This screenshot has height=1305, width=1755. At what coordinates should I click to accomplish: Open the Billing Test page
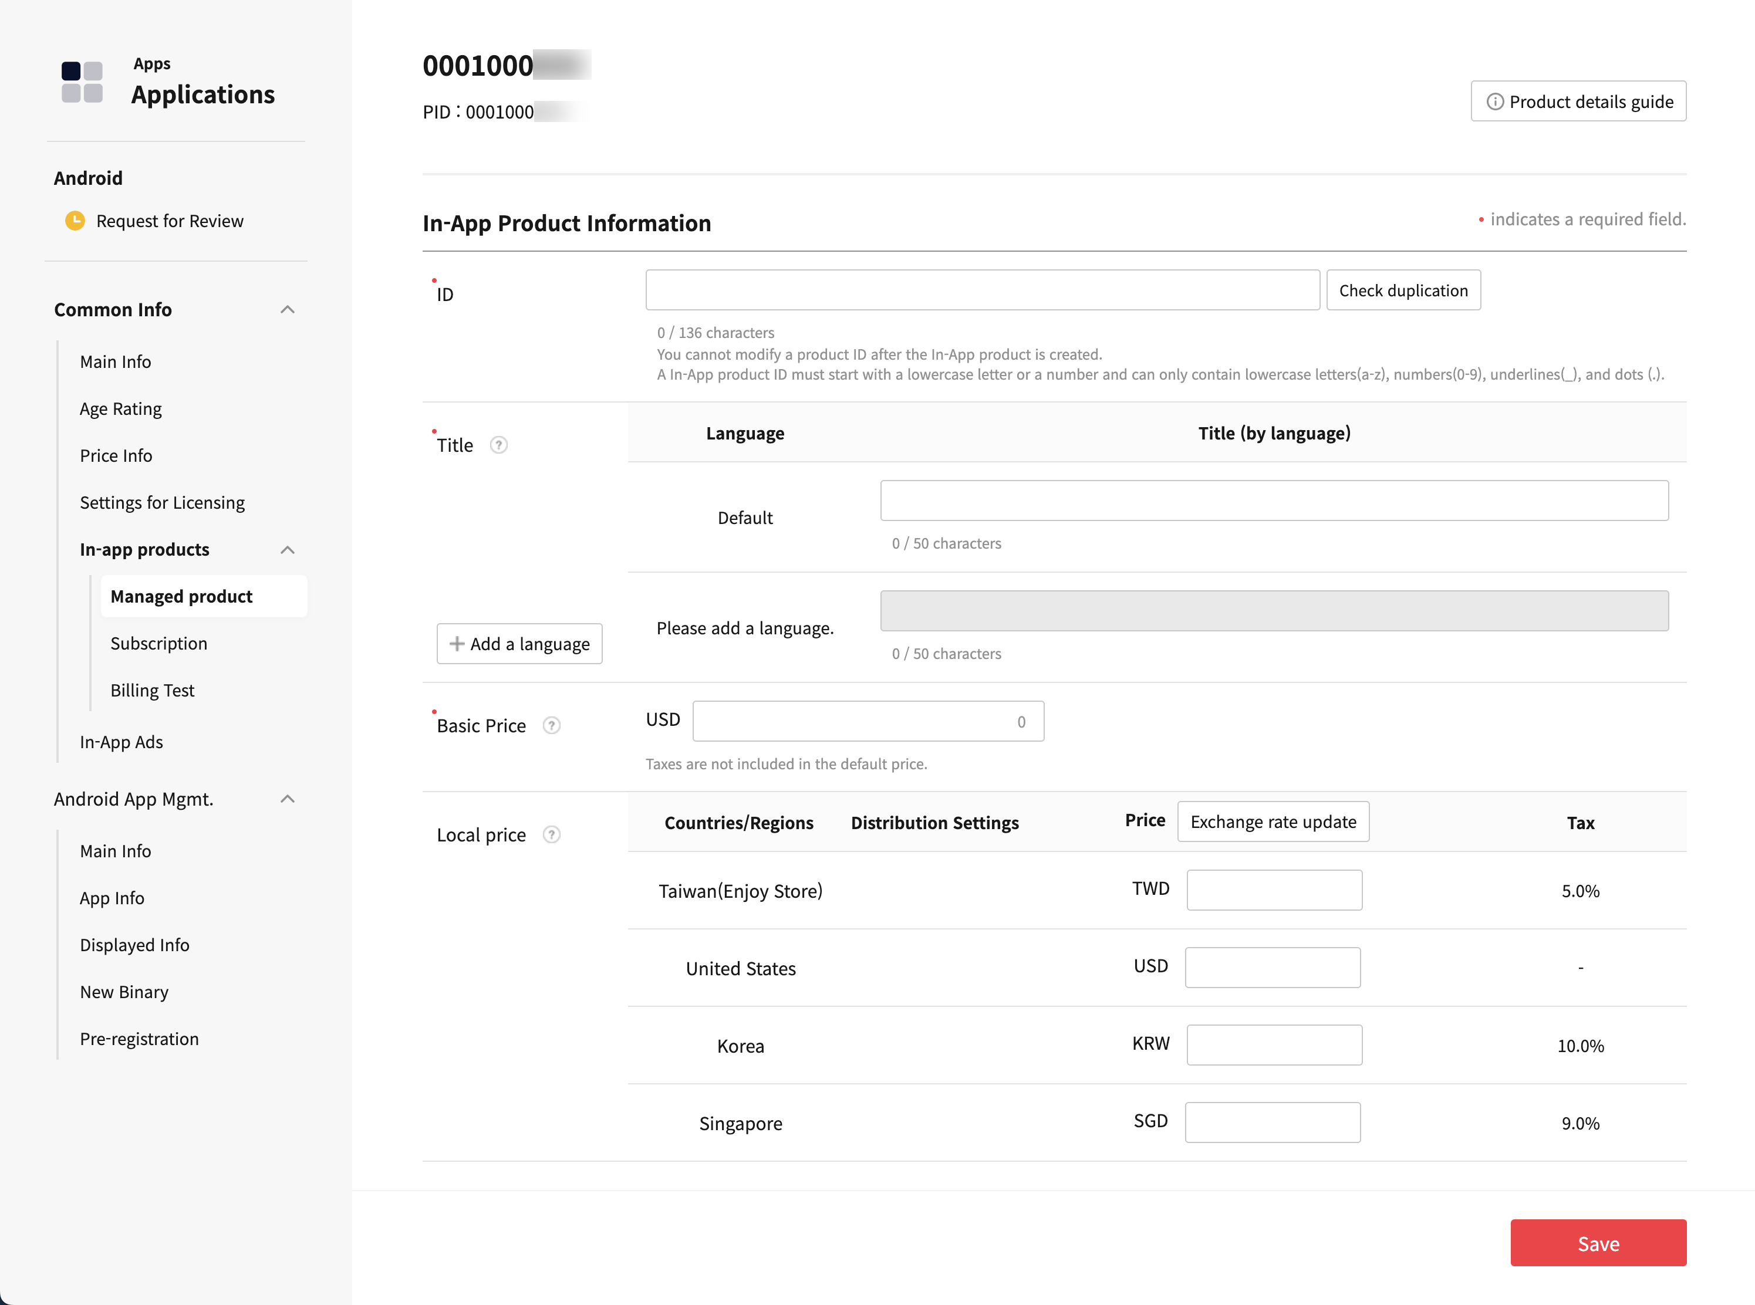coord(153,689)
